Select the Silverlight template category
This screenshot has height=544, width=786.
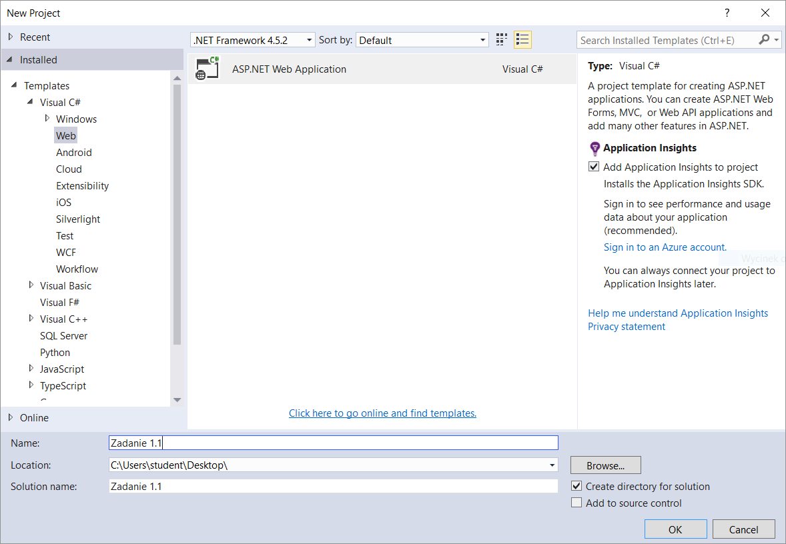click(x=77, y=219)
